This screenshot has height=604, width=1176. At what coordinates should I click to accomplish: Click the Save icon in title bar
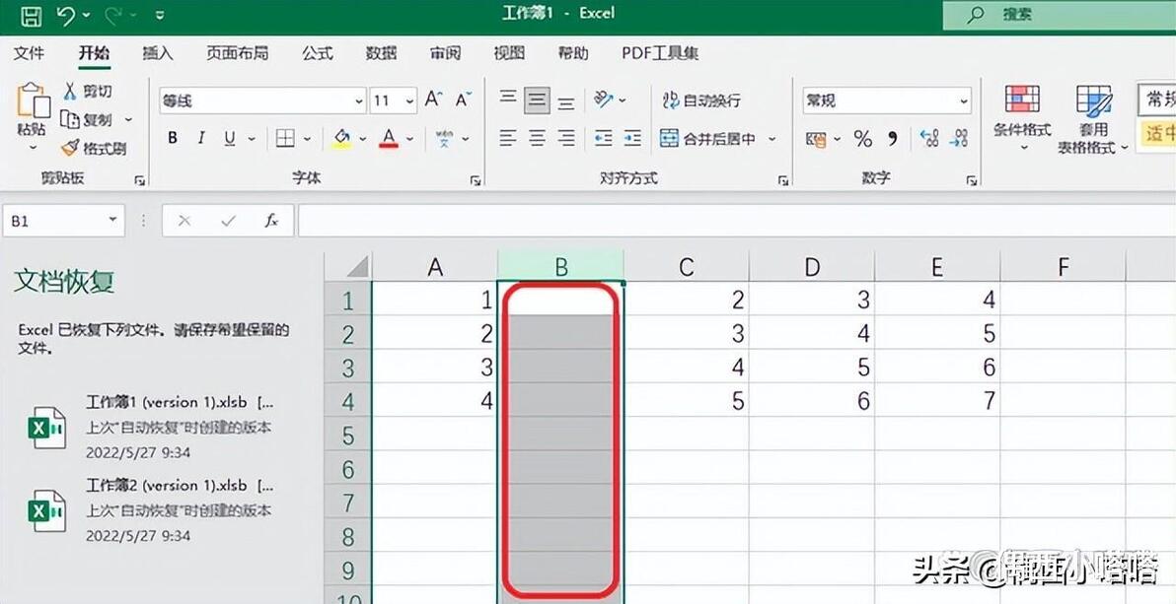(32, 15)
